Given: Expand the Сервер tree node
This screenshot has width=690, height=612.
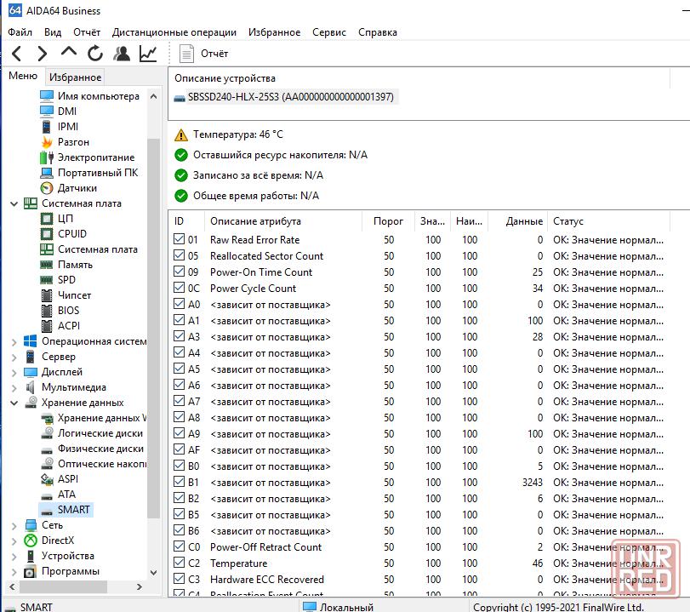Looking at the screenshot, I should point(14,357).
